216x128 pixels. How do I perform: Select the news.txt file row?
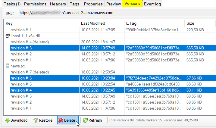pos(110,66)
